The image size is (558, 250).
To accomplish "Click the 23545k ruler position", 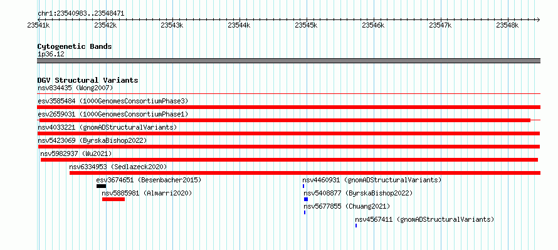I will tap(307, 25).
